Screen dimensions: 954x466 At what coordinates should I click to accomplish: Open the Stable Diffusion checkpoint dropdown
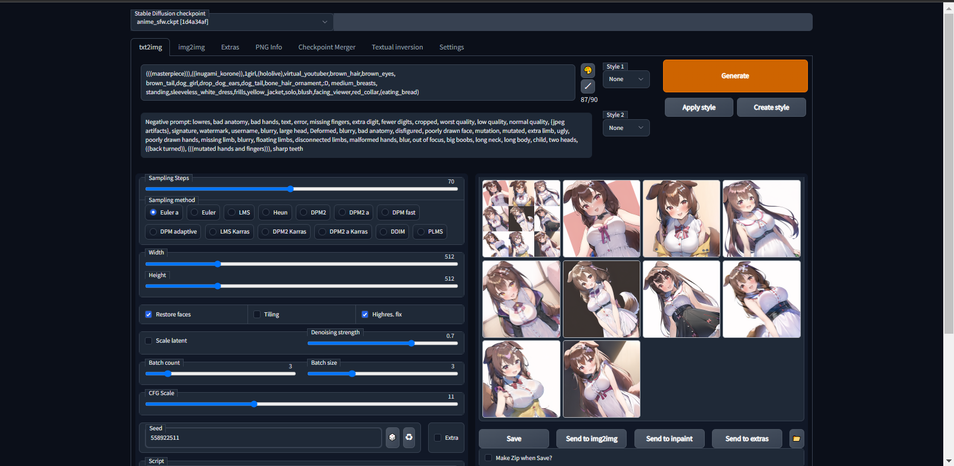(232, 22)
